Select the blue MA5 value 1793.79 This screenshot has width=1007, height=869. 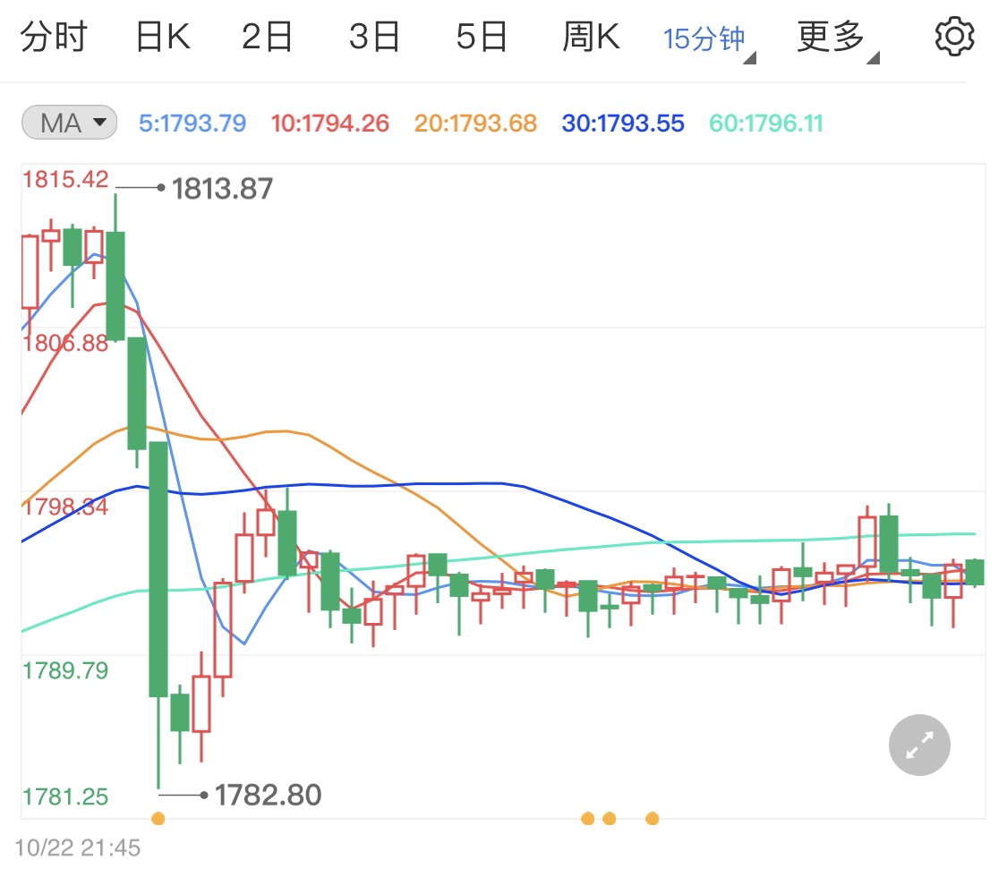pyautogui.click(x=192, y=122)
